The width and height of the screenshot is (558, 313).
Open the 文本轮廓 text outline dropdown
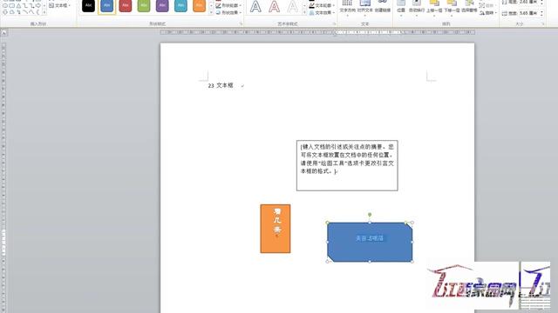click(322, 6)
